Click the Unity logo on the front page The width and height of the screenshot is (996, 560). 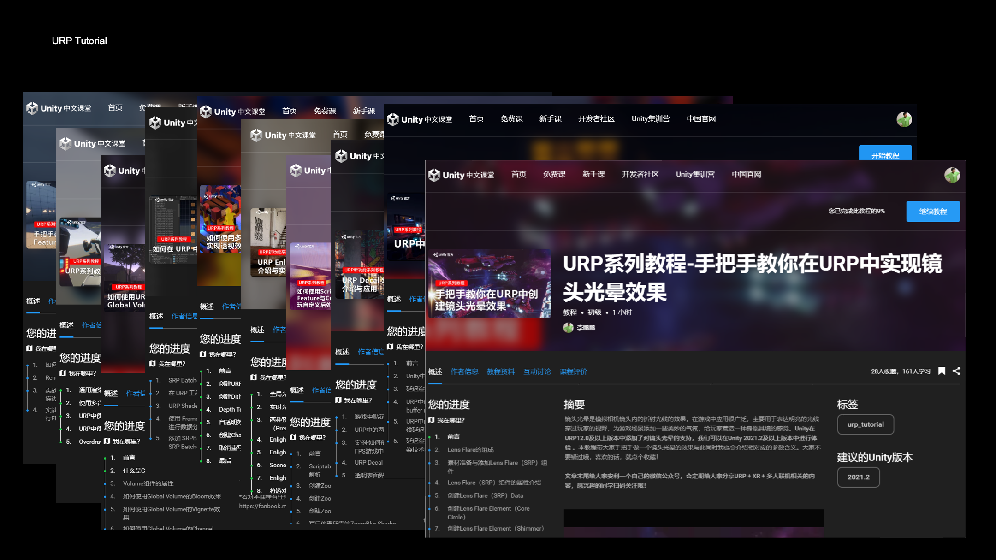434,175
